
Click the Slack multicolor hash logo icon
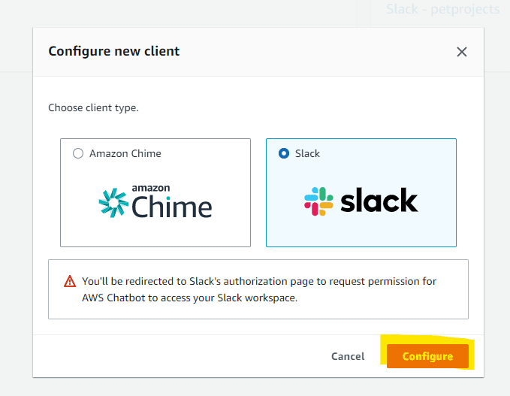pos(319,201)
